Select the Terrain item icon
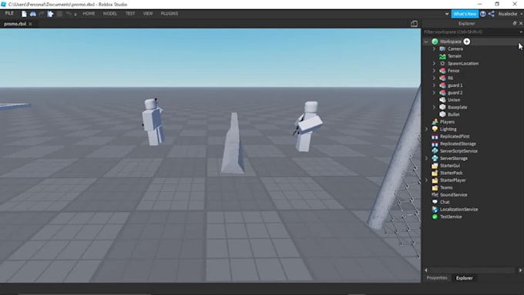Screen dimensions: 524x295 pyautogui.click(x=442, y=56)
